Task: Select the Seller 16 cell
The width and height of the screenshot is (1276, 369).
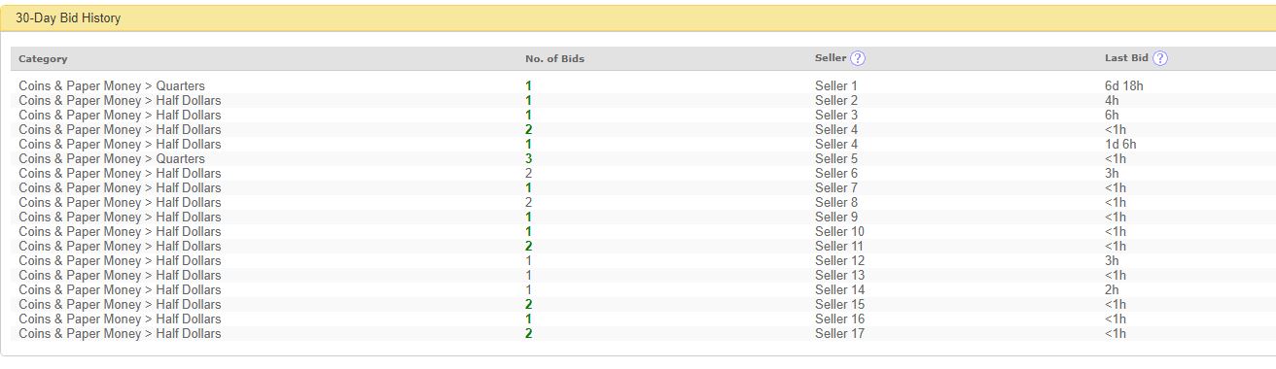Action: point(839,319)
